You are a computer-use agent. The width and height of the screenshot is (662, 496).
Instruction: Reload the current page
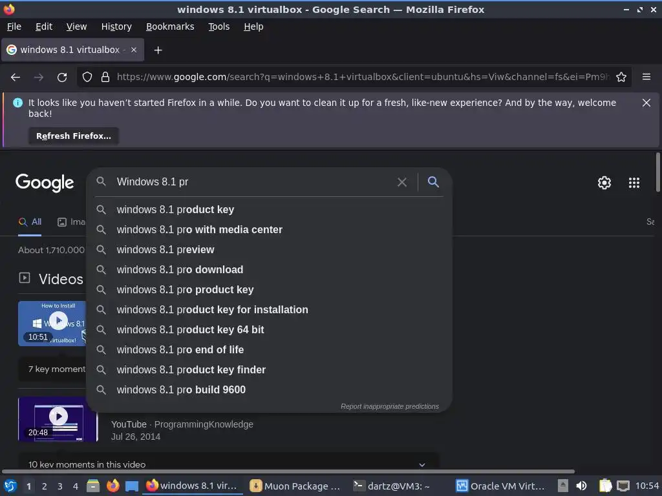tap(62, 77)
